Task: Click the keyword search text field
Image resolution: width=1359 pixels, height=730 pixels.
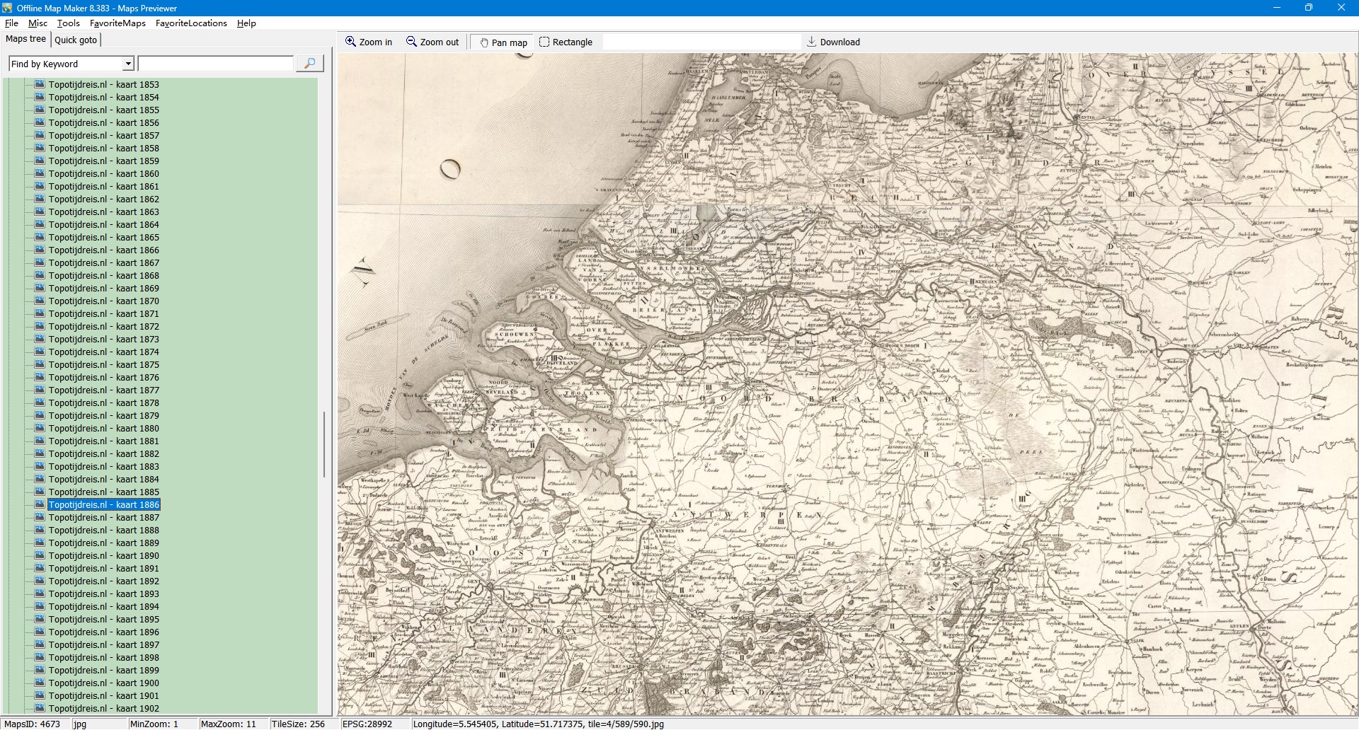Action: point(215,64)
